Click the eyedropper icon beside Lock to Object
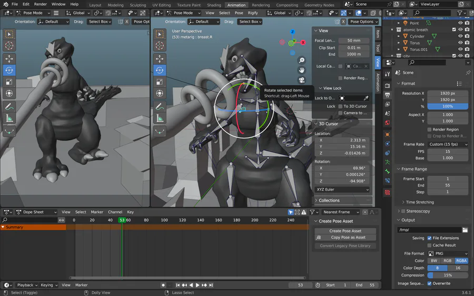Screen dimensions: 474x296 click(x=366, y=98)
